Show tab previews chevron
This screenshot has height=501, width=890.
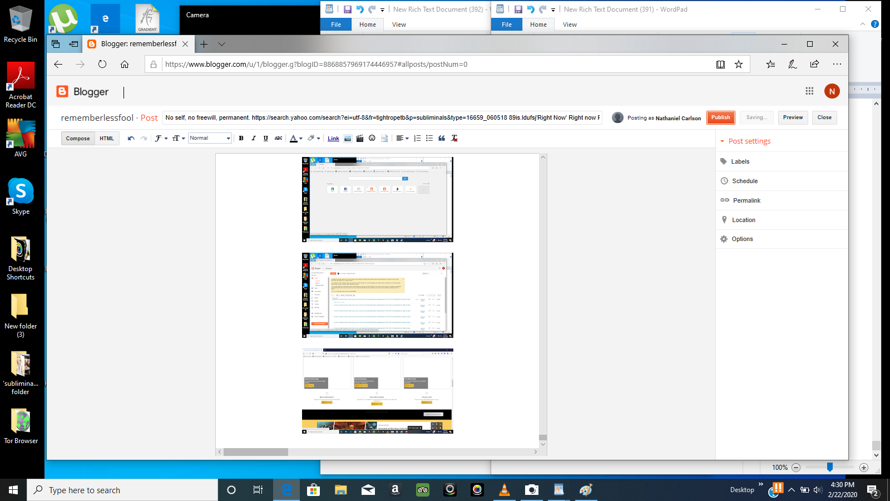[221, 44]
